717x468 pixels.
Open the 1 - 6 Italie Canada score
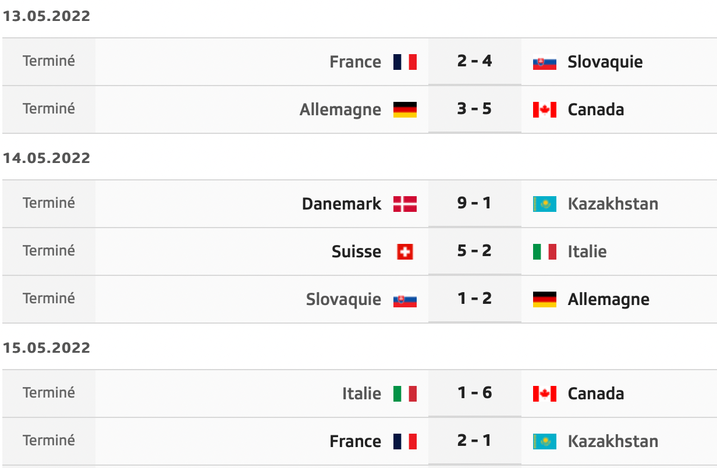475,393
